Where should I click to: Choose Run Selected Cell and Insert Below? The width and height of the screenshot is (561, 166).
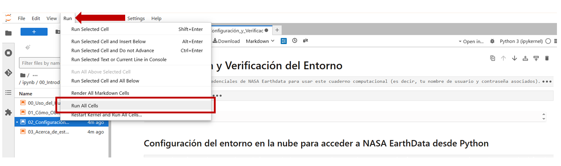coord(136,41)
